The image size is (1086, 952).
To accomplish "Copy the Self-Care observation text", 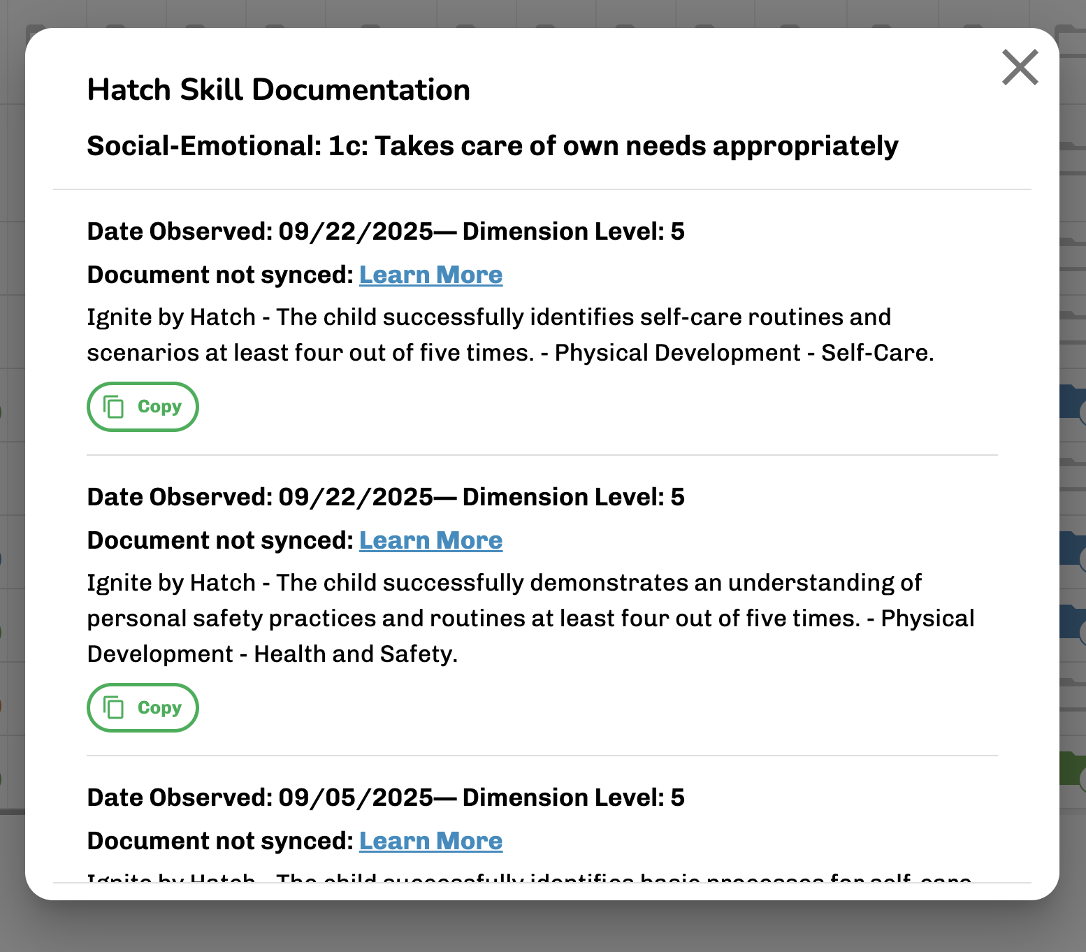I will coord(142,406).
